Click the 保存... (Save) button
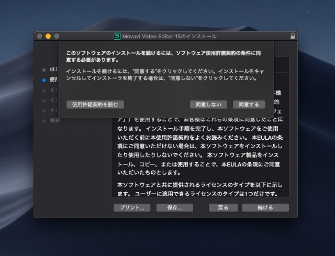 (x=175, y=207)
